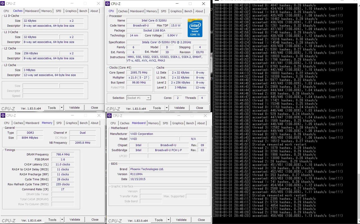The width and height of the screenshot is (360, 224).
Task: Click the Max TDP value 15.0 W
Action: pyautogui.click(x=176, y=26)
